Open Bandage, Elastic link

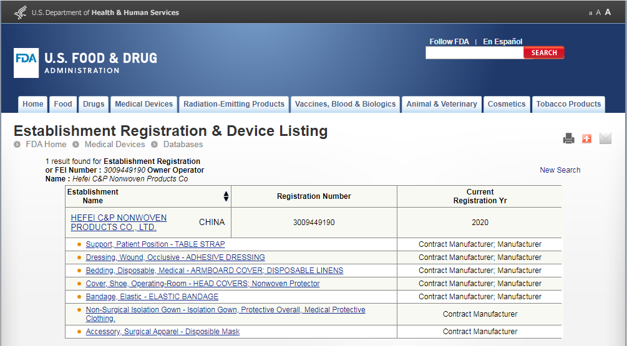coord(152,297)
